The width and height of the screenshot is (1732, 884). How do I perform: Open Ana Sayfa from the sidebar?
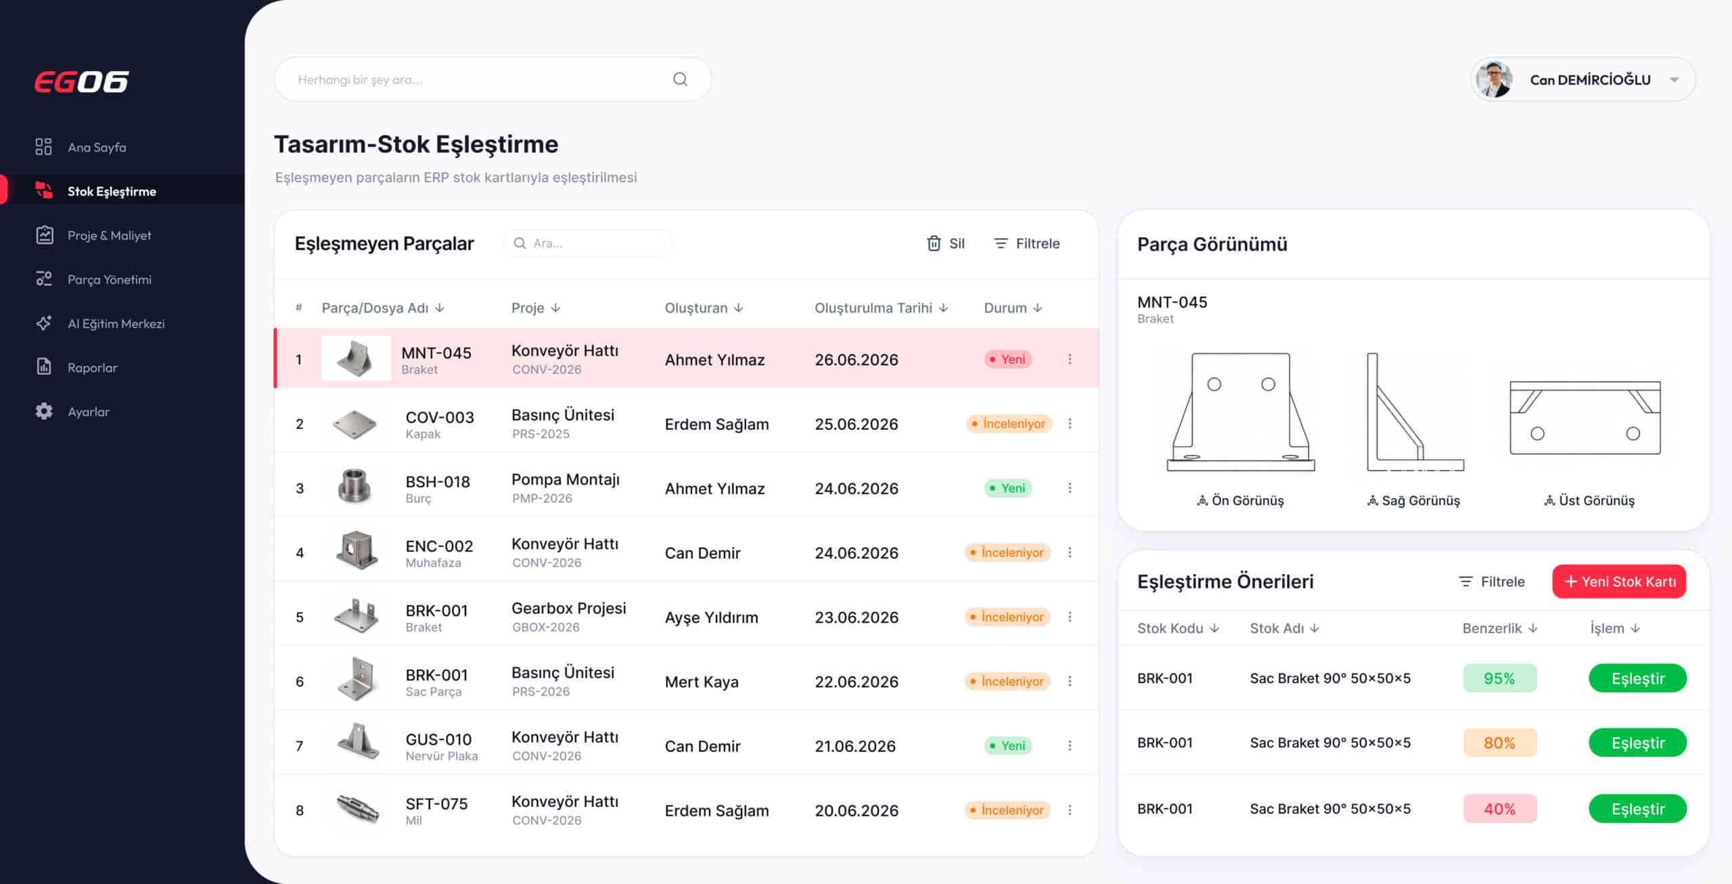click(x=97, y=147)
